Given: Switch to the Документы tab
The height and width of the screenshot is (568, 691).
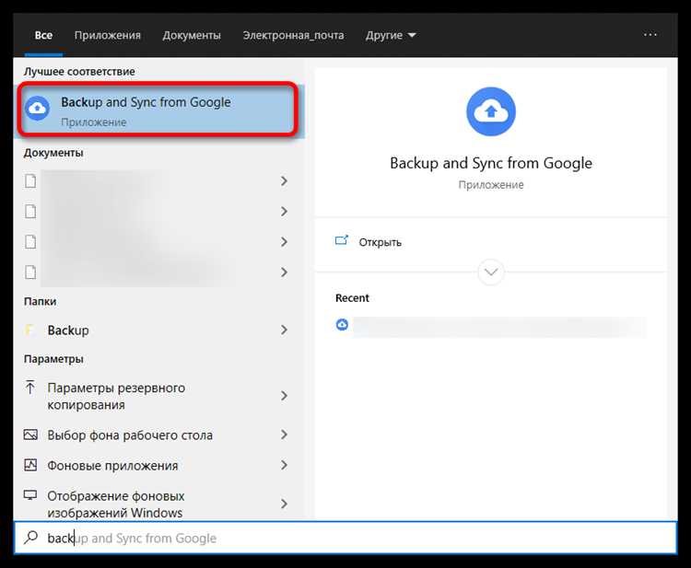Looking at the screenshot, I should point(192,35).
